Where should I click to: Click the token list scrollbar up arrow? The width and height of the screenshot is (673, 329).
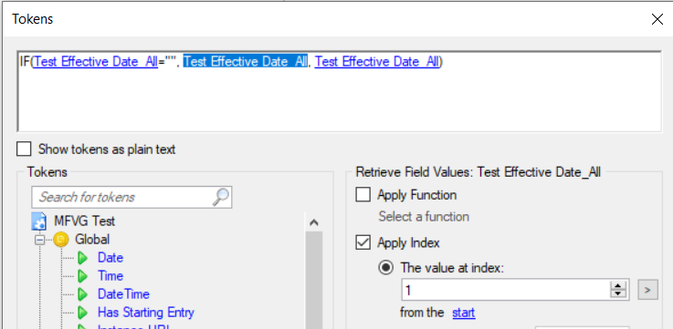(x=314, y=221)
